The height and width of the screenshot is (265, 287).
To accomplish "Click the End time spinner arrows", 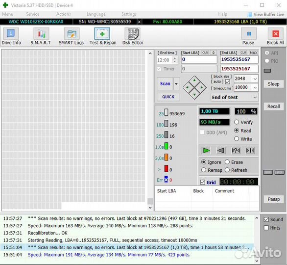I will point(175,60).
